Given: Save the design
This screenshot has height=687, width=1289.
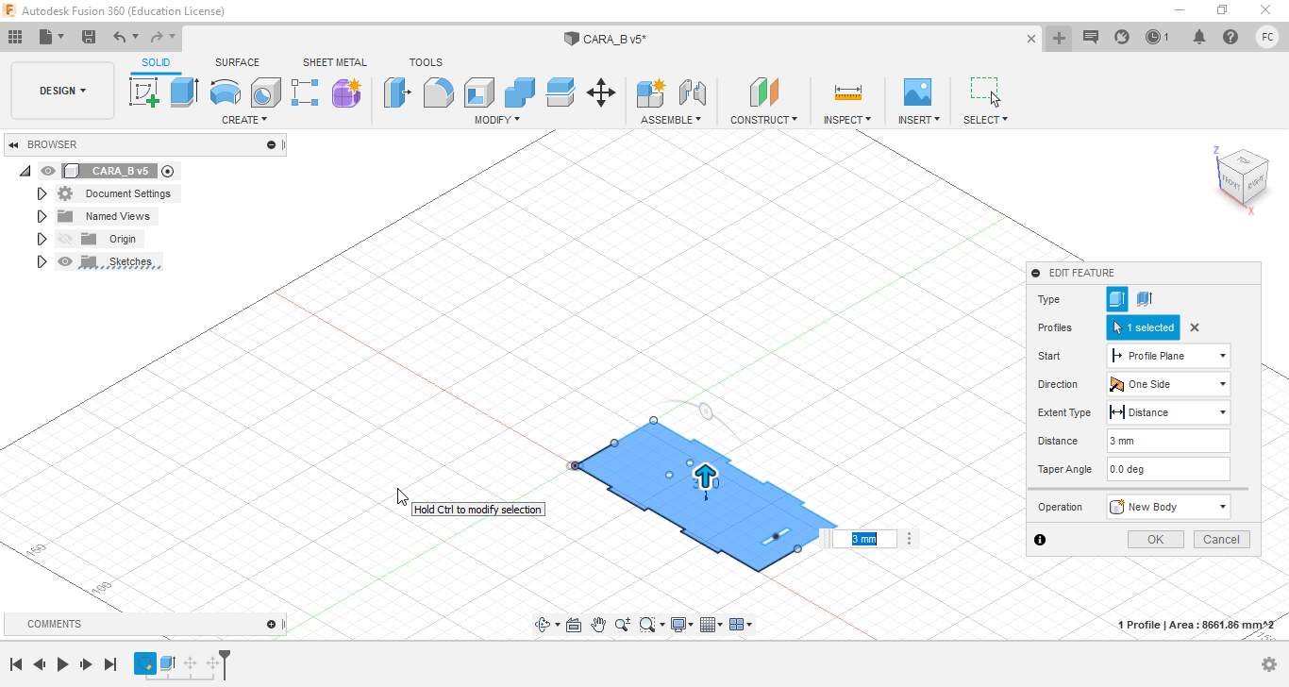Looking at the screenshot, I should 89,37.
